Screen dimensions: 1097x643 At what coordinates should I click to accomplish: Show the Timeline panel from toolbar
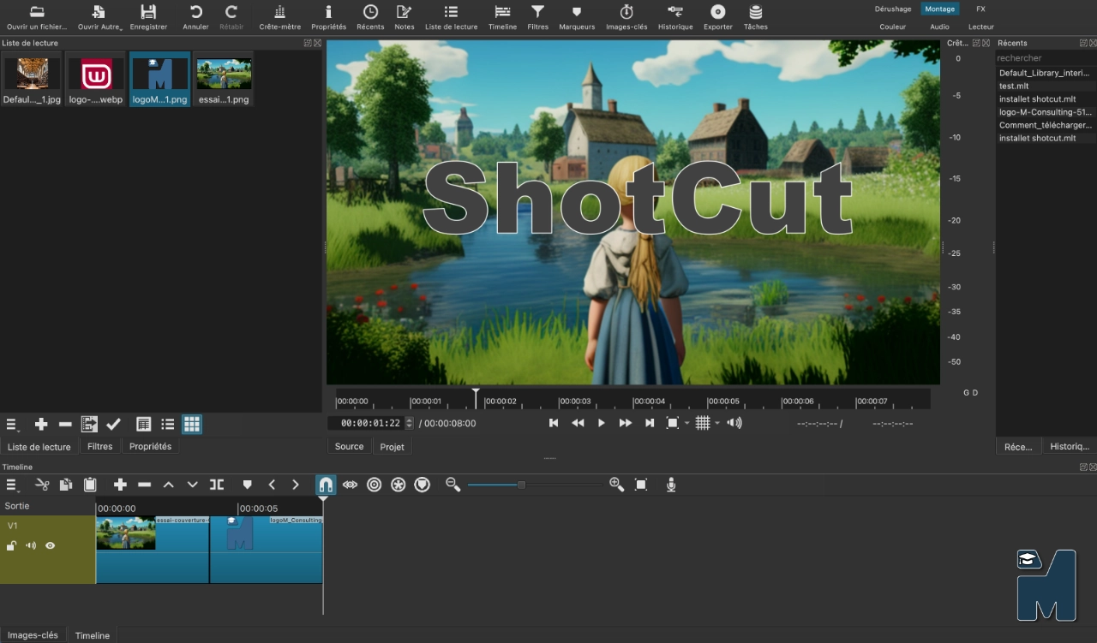click(x=502, y=17)
